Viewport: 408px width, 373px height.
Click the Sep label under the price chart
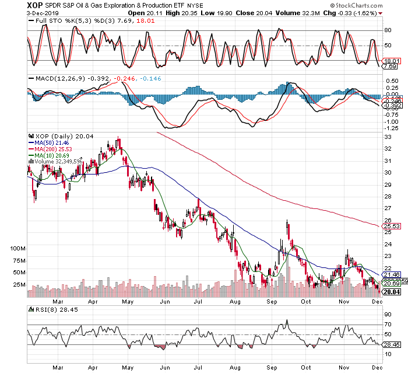pyautogui.click(x=272, y=302)
